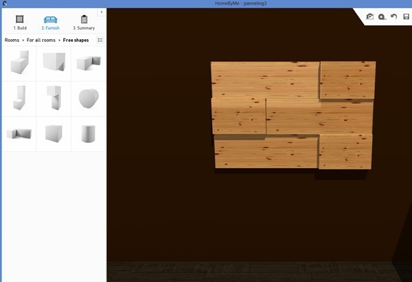Select the tall L-shaped column shape

pyautogui.click(x=19, y=99)
